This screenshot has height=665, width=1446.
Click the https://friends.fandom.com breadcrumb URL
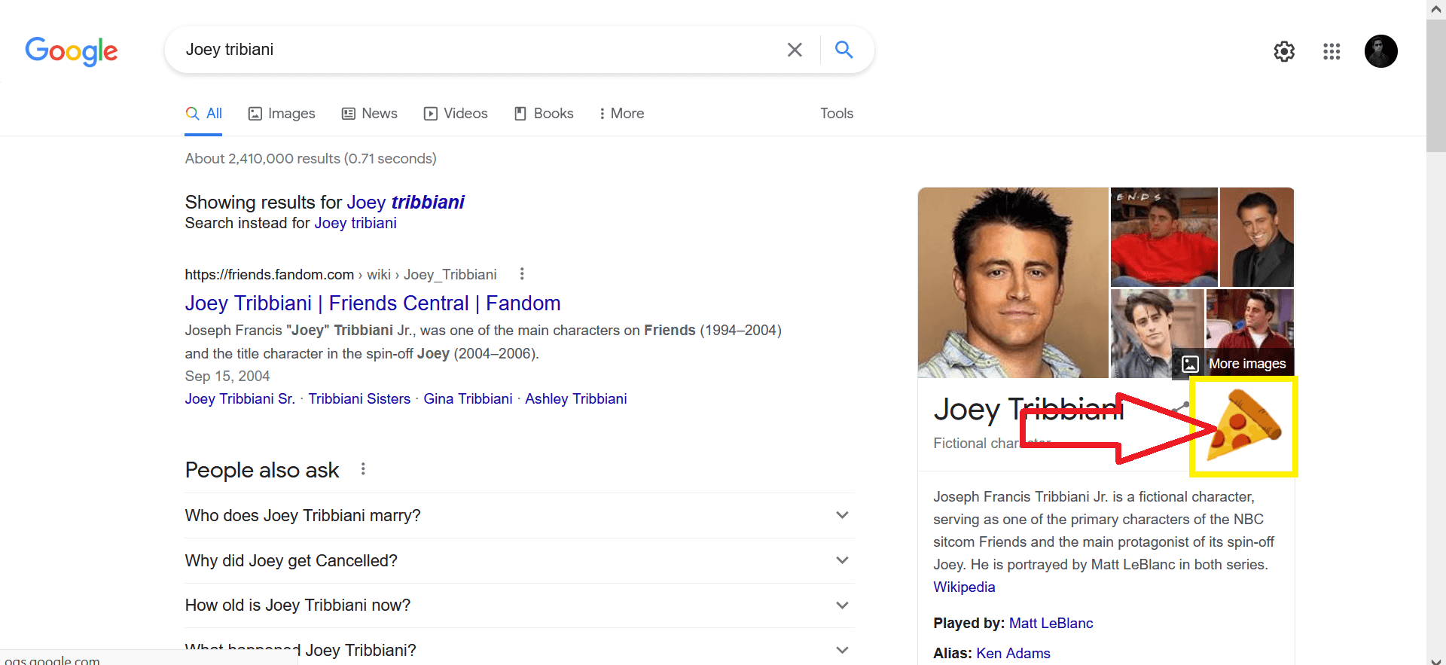(269, 275)
